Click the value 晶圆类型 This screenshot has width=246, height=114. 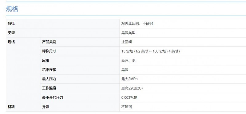[x=128, y=33]
